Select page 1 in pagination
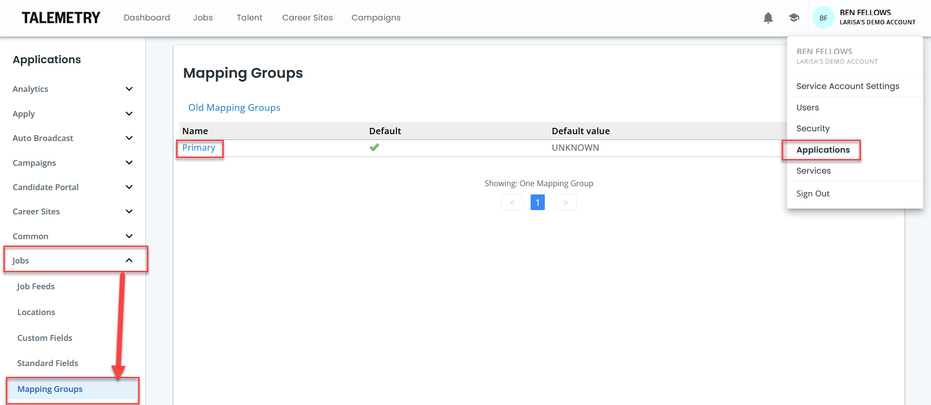The width and height of the screenshot is (931, 405). [537, 202]
